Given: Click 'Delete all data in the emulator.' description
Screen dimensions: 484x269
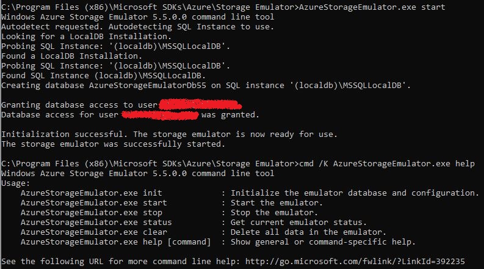Looking at the screenshot, I should pos(309,232).
